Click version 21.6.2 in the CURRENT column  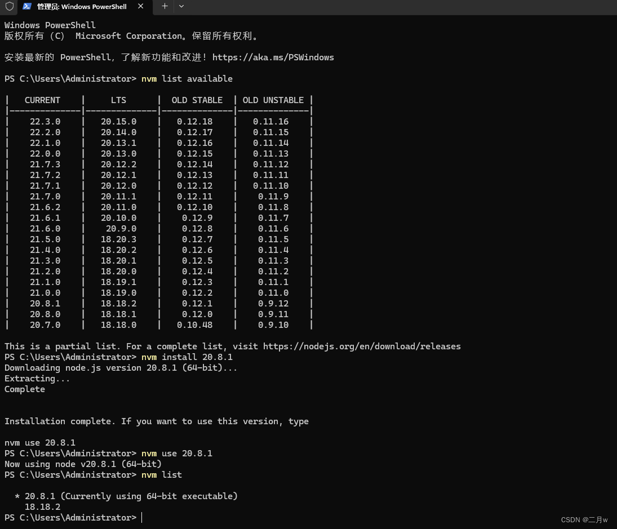coord(45,207)
